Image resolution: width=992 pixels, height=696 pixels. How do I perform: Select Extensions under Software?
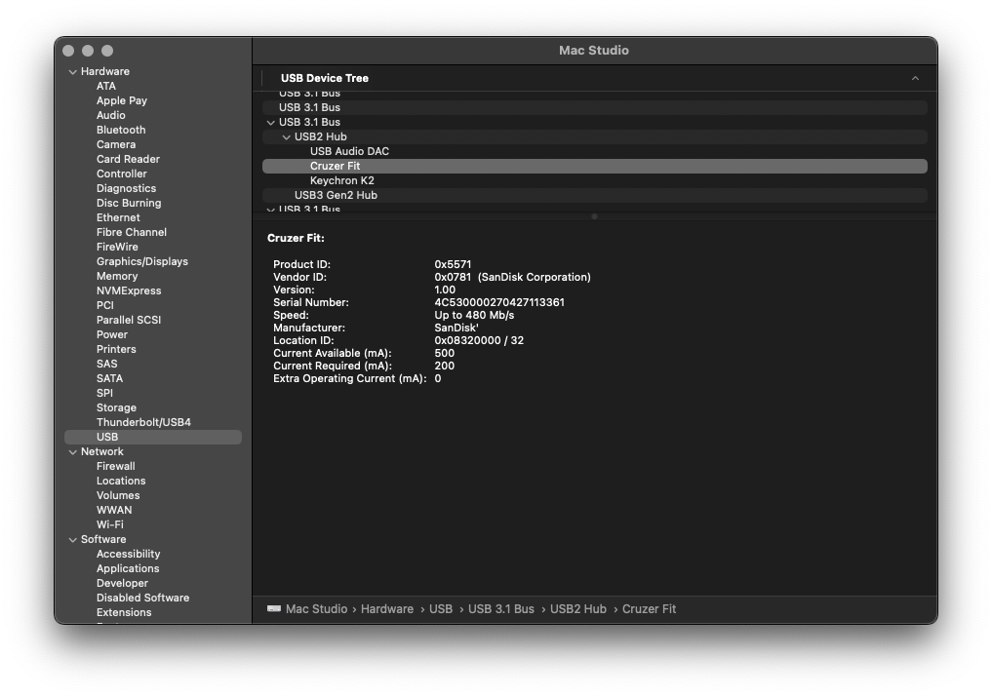pyautogui.click(x=124, y=612)
